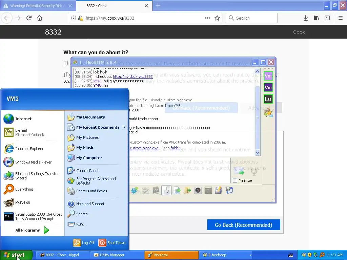The image size is (347, 260).
Task: Select the light purple Vm user avatar
Action: pos(268,76)
